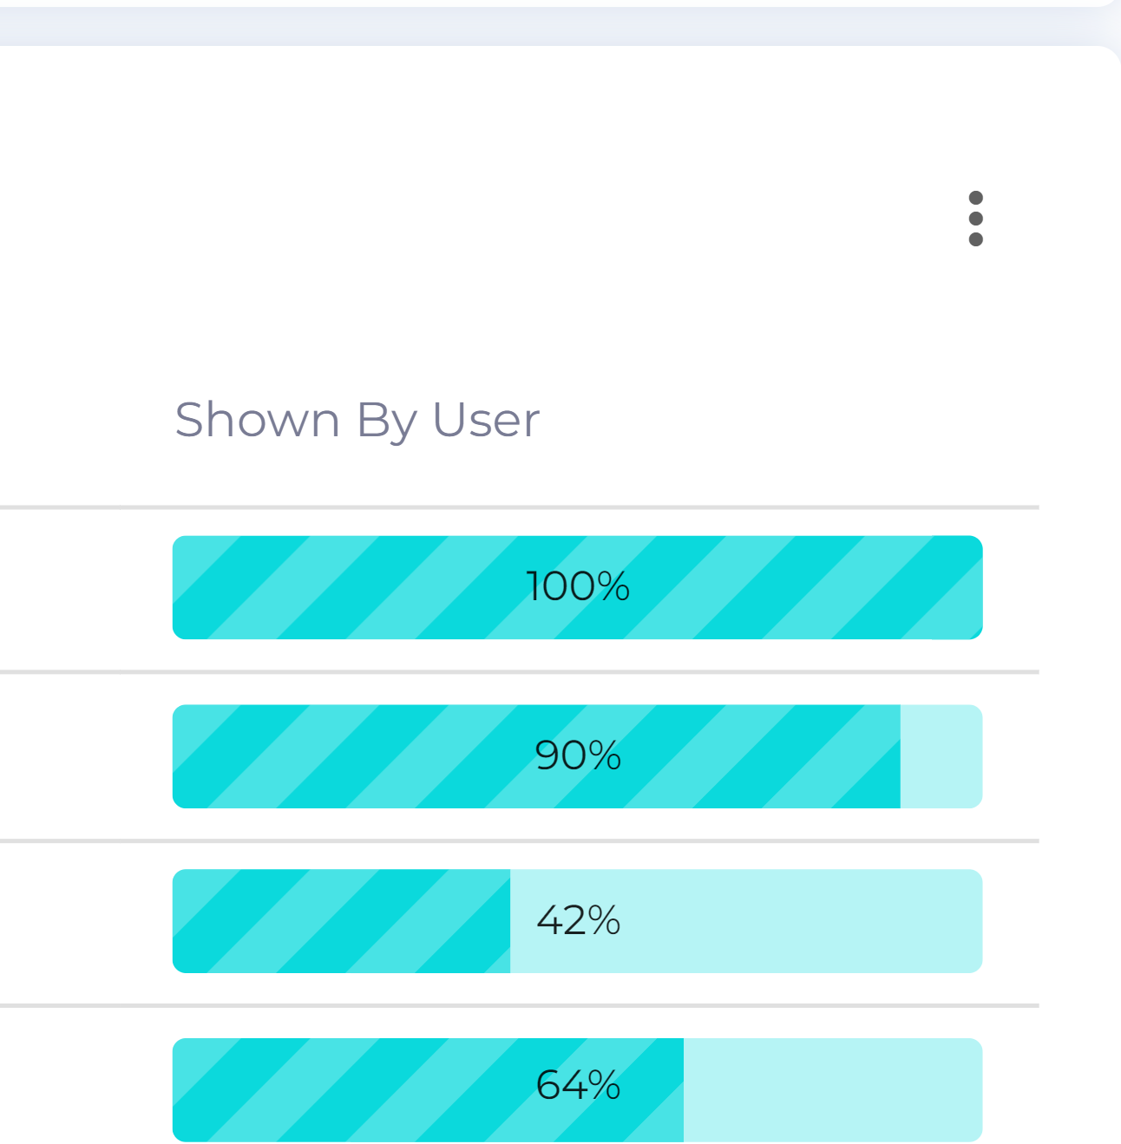Click the gray band above the card
Image resolution: width=1121 pixels, height=1144 pixels.
pyautogui.click(x=555, y=28)
